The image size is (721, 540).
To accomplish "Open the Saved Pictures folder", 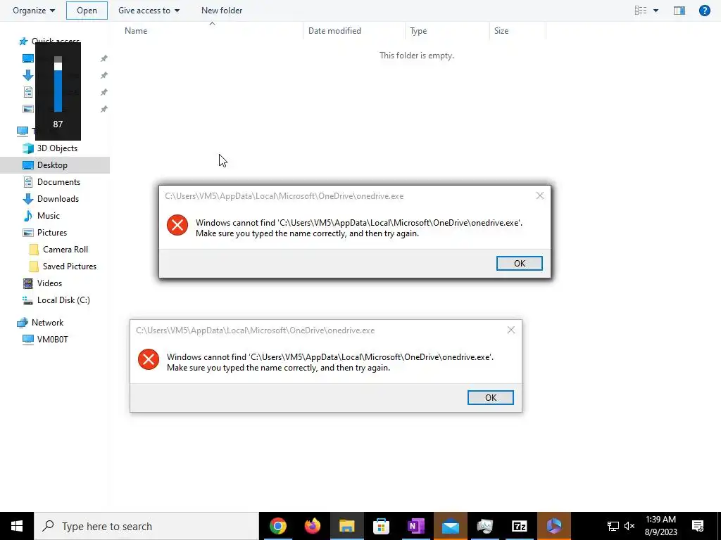I will [70, 266].
